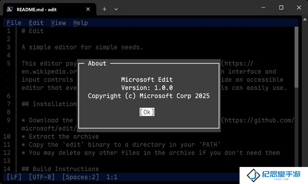Click the '## Build Instructions' heading
This screenshot has width=308, height=184.
[60, 169]
